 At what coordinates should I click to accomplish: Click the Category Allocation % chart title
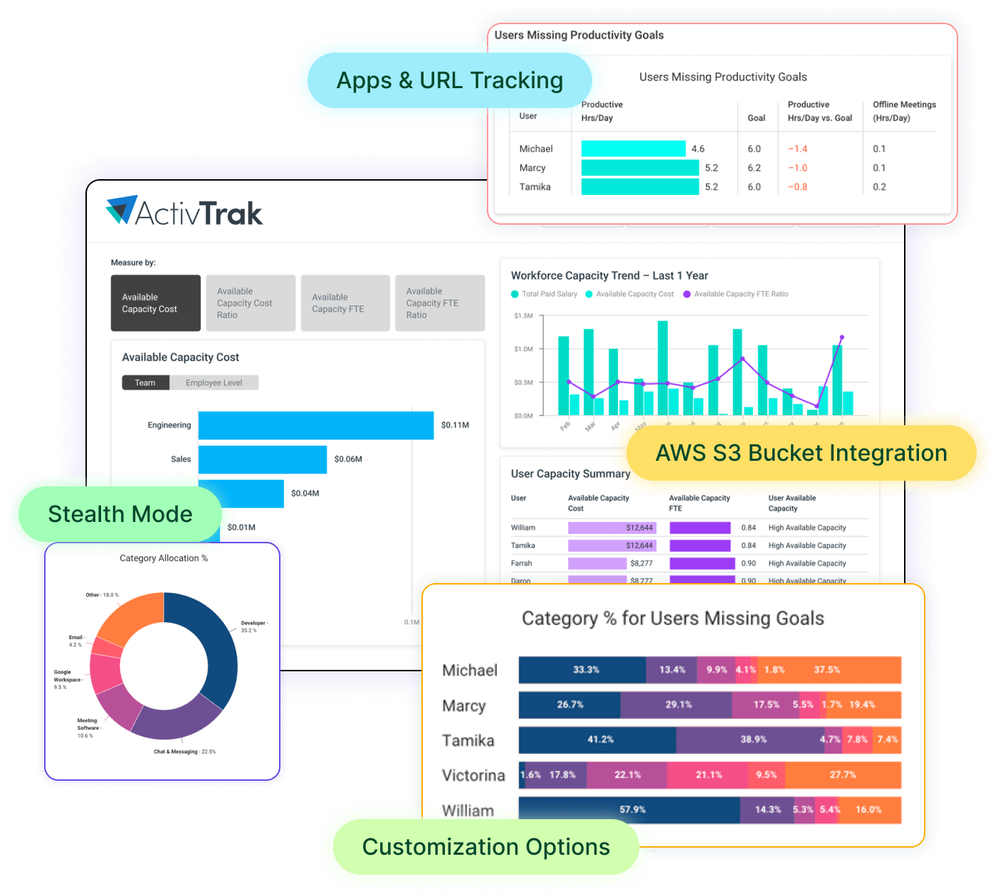click(164, 558)
